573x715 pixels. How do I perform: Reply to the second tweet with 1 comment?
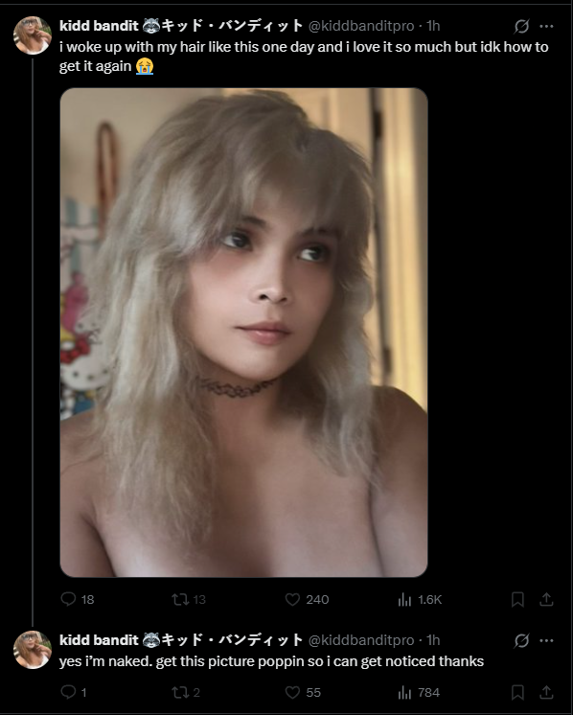73,692
